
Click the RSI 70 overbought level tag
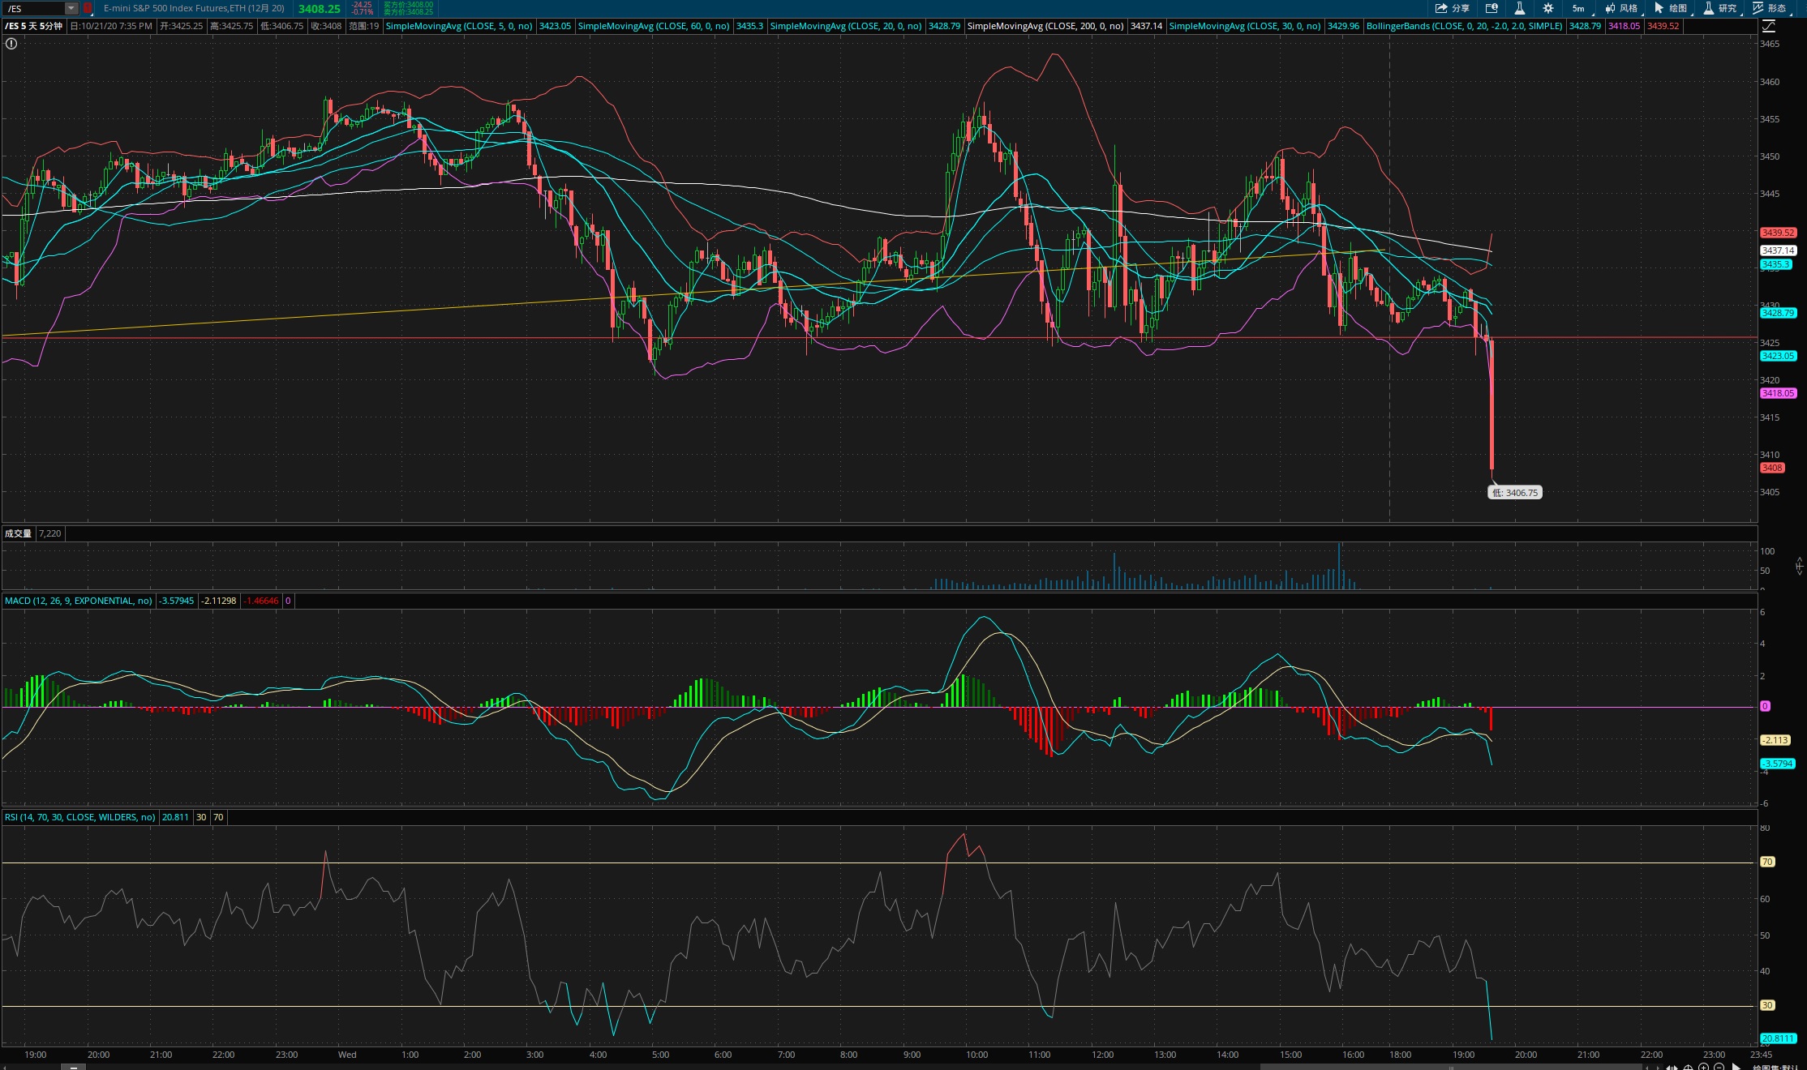(x=1767, y=862)
